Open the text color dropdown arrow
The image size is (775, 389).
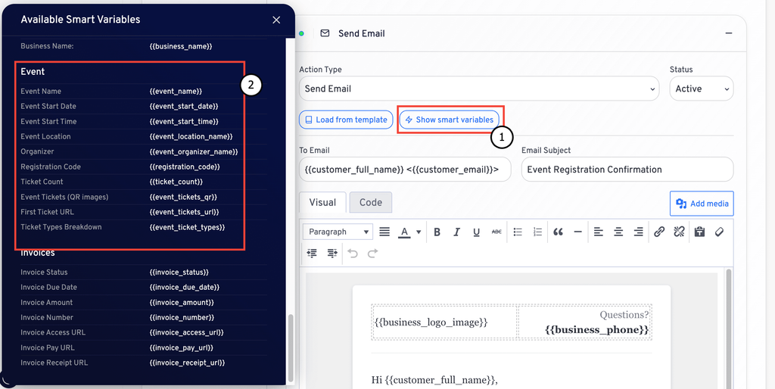tap(419, 232)
